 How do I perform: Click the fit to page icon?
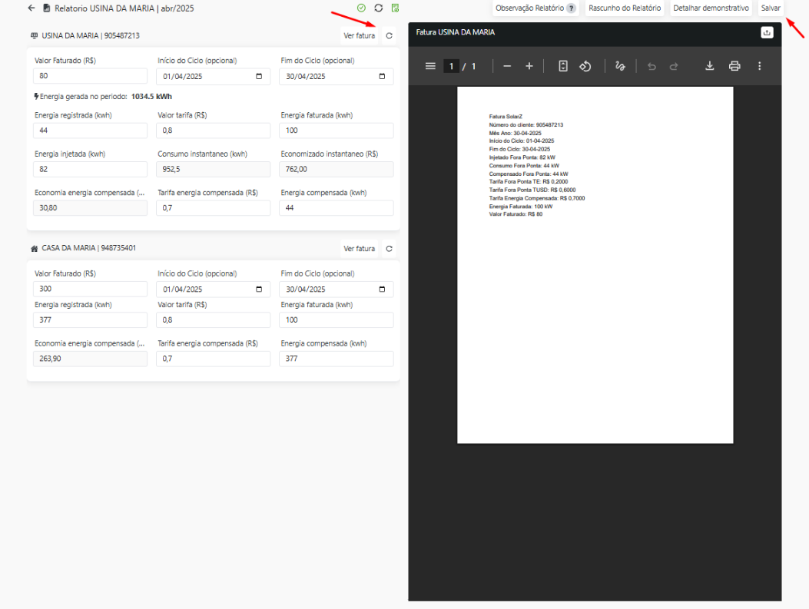(562, 67)
